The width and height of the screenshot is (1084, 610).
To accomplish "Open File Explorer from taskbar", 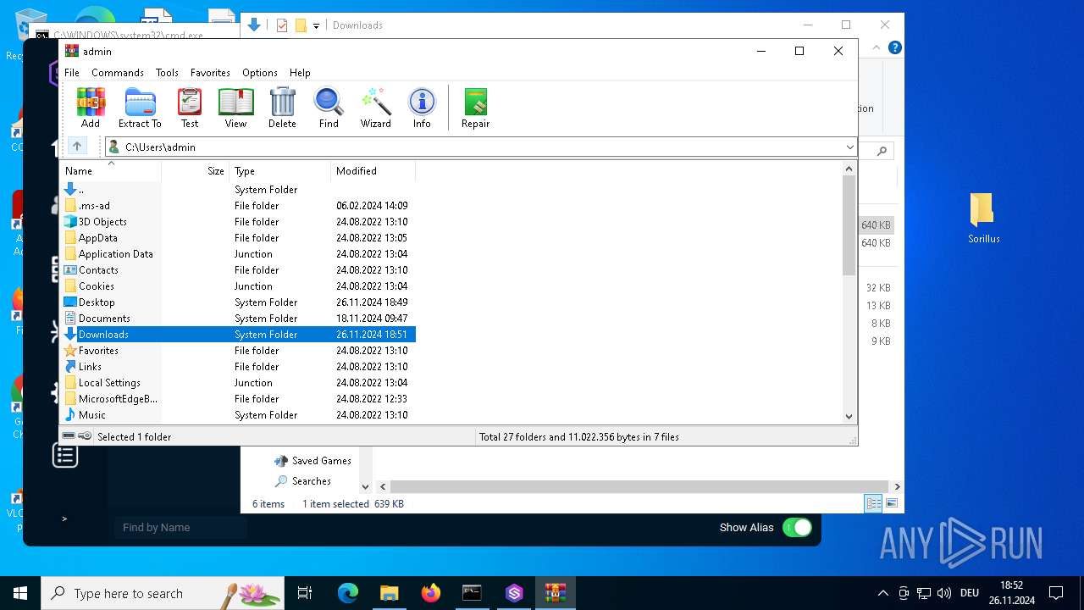I will 389,593.
